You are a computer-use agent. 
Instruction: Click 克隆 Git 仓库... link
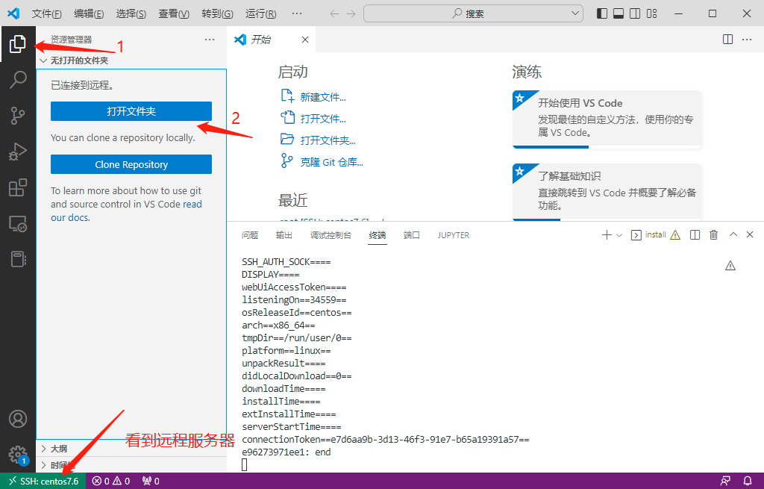tap(322, 162)
